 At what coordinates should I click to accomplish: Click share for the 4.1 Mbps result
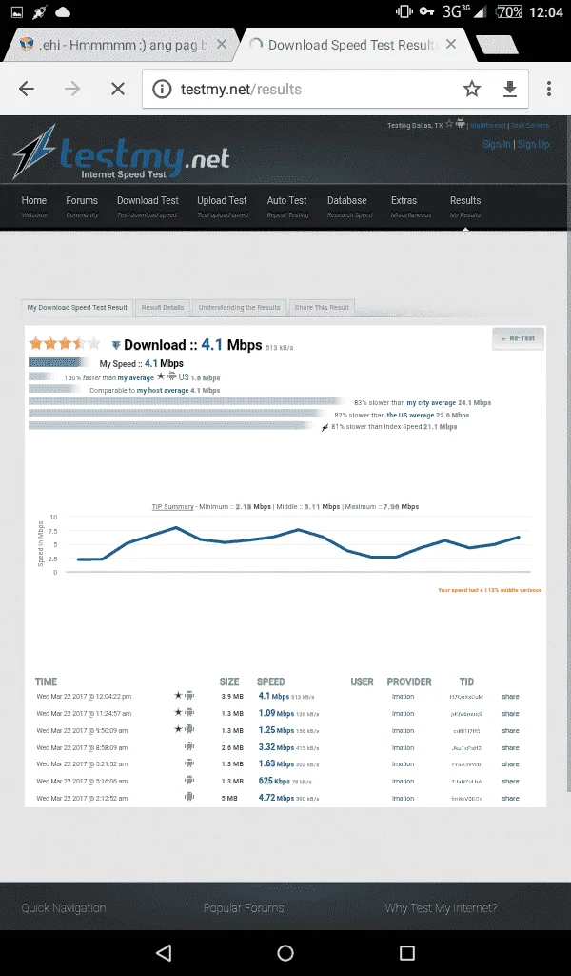[511, 697]
